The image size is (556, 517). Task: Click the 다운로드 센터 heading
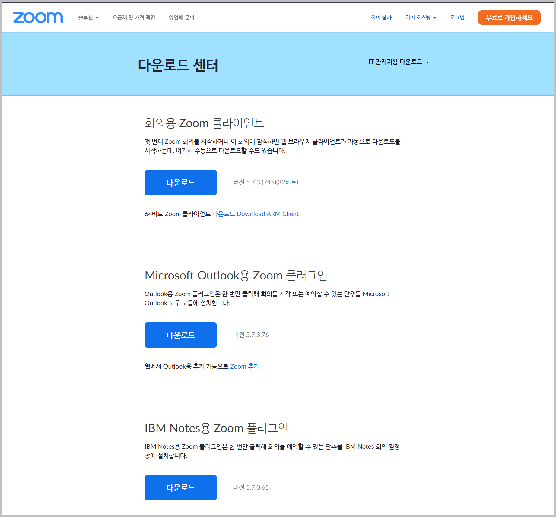178,65
